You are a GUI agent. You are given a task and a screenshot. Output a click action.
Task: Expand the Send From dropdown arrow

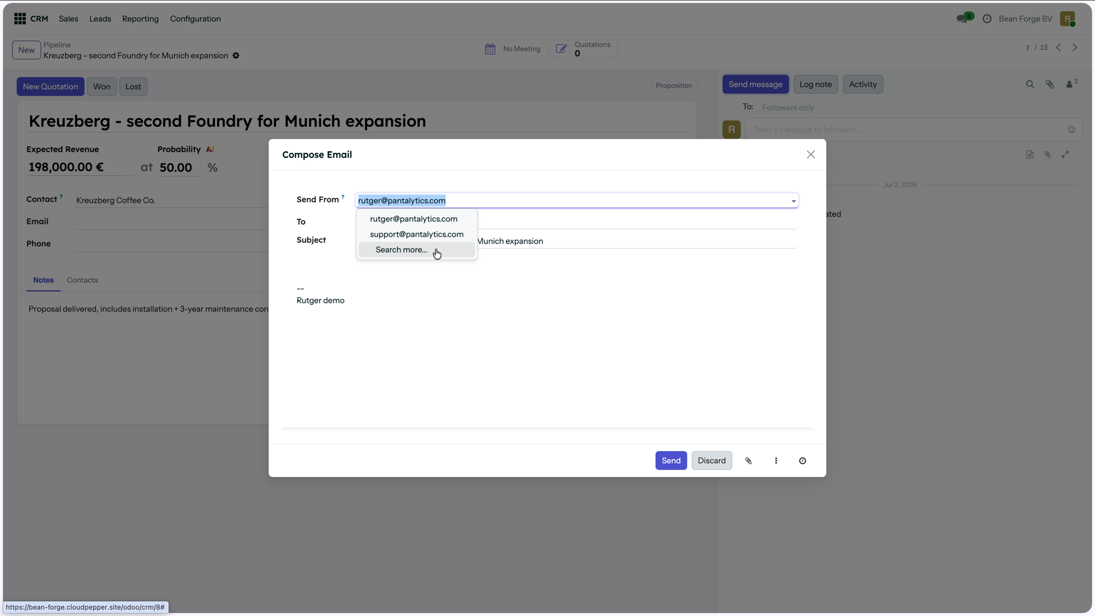coord(793,201)
